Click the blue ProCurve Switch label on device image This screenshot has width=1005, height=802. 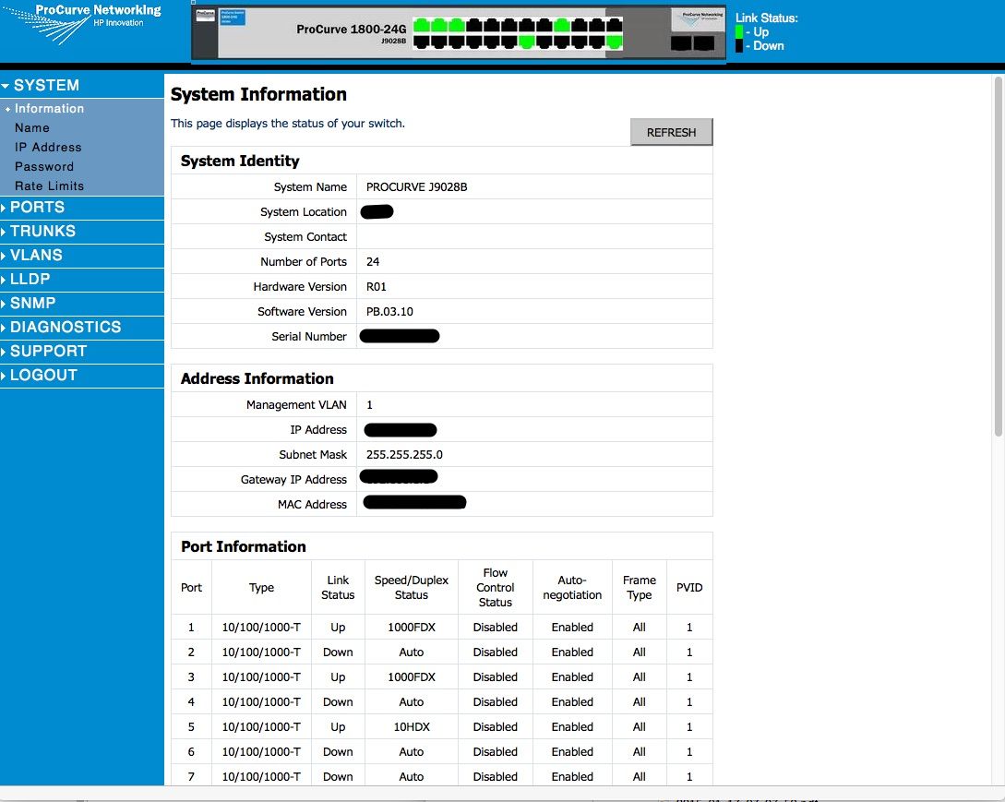pos(233,18)
